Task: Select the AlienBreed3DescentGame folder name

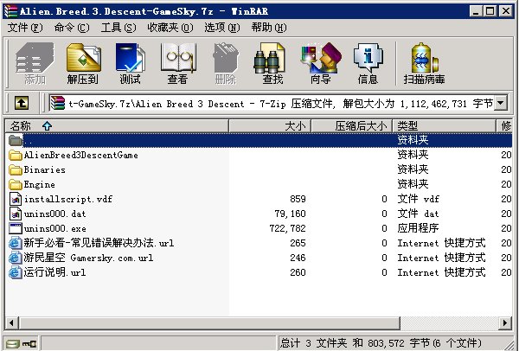Action: click(80, 155)
